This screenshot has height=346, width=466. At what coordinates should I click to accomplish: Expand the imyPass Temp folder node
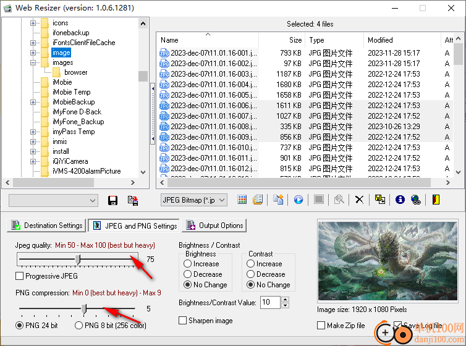(33, 132)
